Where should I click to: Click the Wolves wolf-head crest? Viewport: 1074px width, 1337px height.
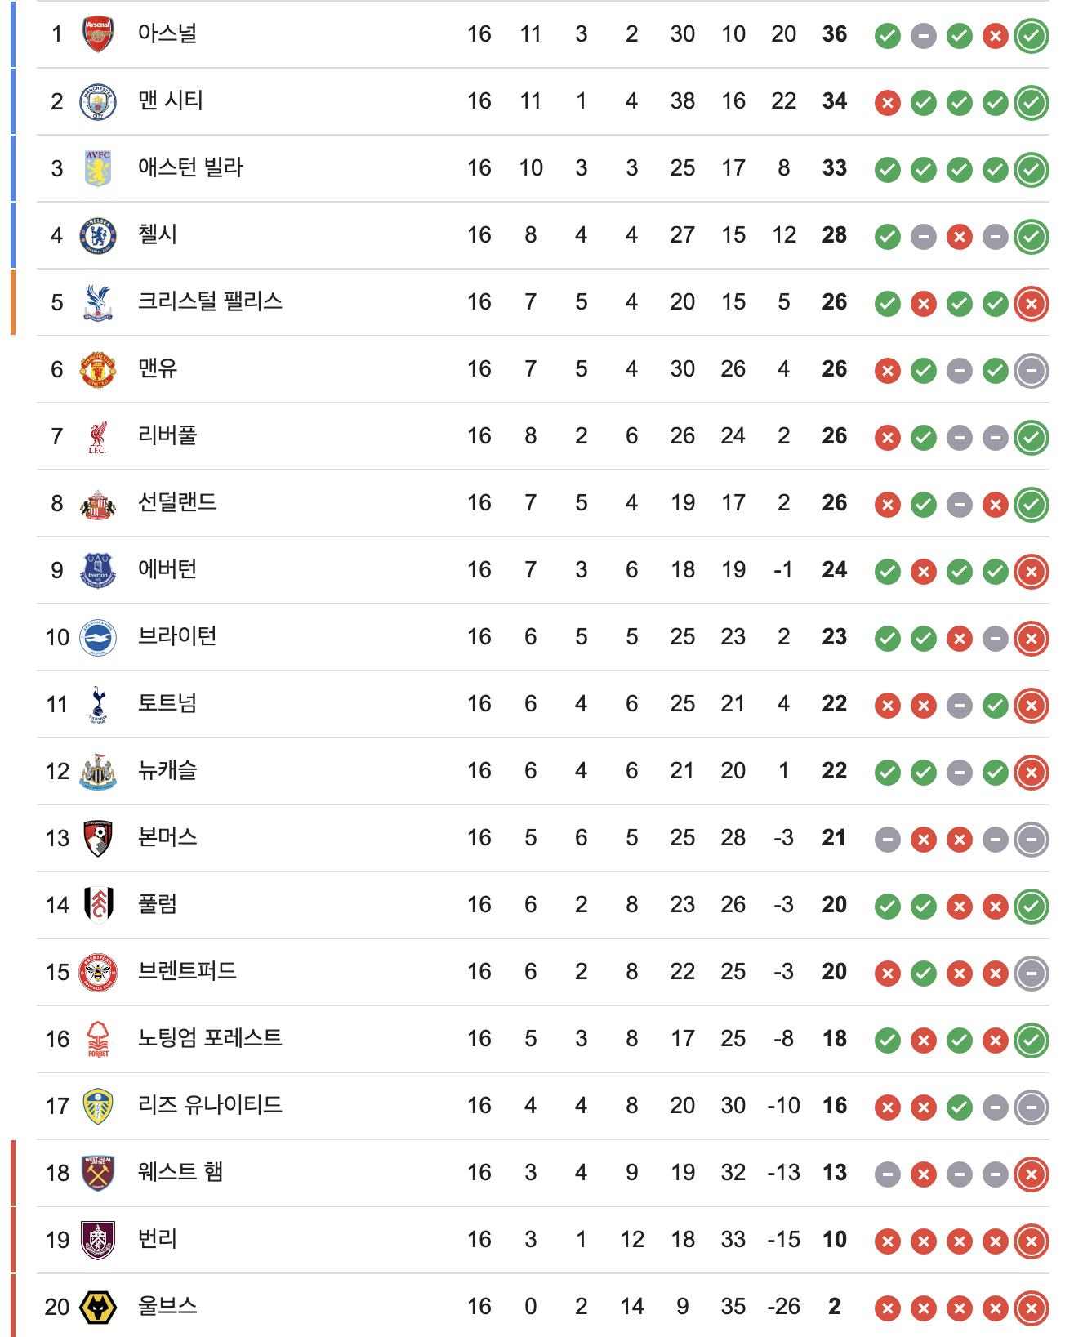coord(98,1307)
